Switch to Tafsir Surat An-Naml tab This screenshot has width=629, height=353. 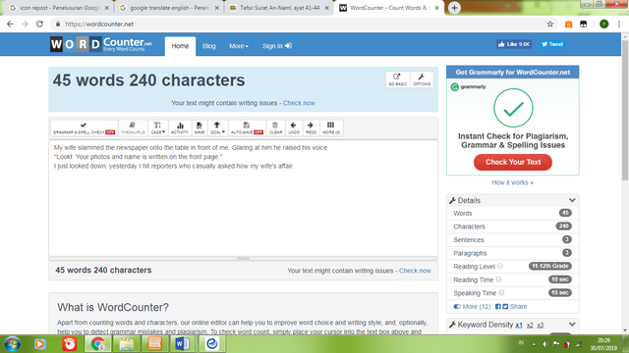[x=279, y=8]
